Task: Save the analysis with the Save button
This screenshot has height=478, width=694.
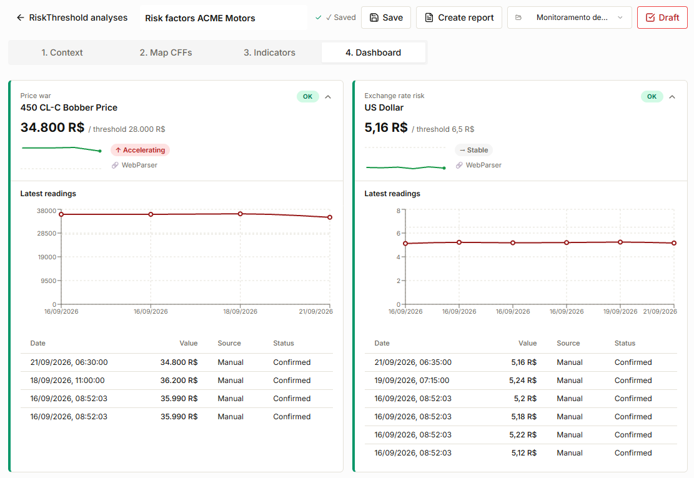Action: (386, 17)
